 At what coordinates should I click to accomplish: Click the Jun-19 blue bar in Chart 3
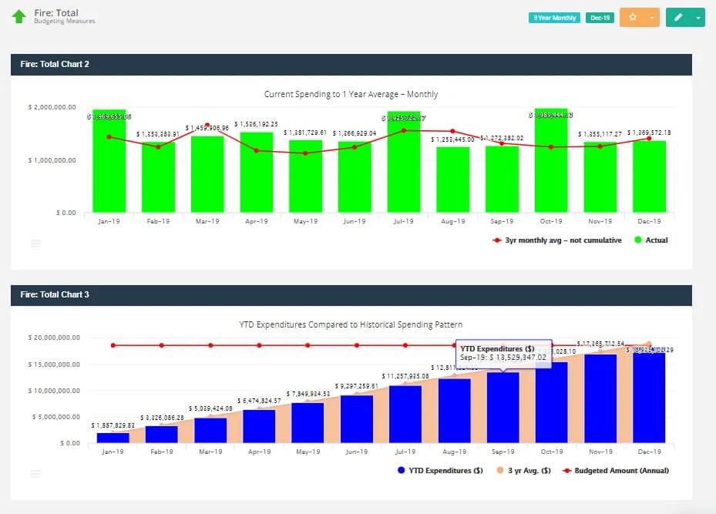click(x=357, y=419)
